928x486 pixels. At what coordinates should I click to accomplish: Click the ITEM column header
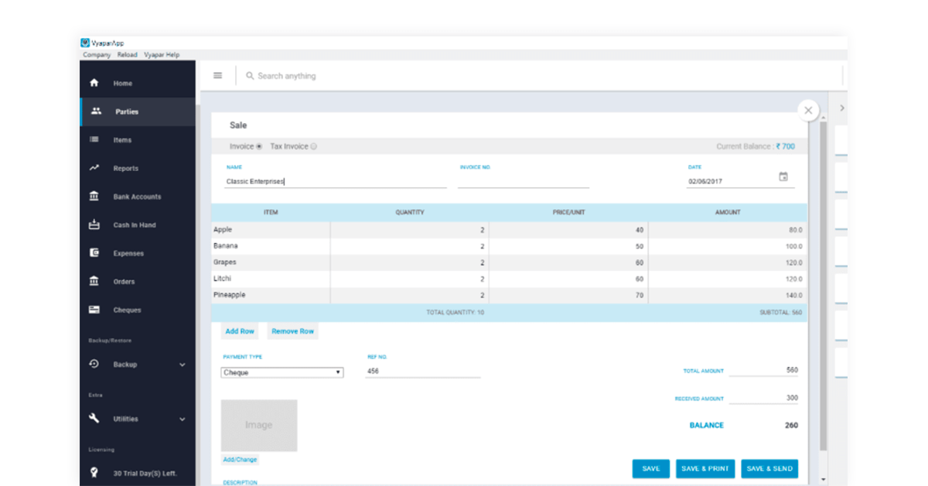tap(271, 212)
